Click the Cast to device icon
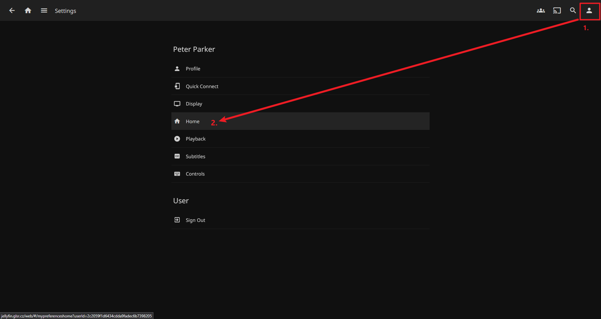The image size is (601, 319). pos(557,11)
